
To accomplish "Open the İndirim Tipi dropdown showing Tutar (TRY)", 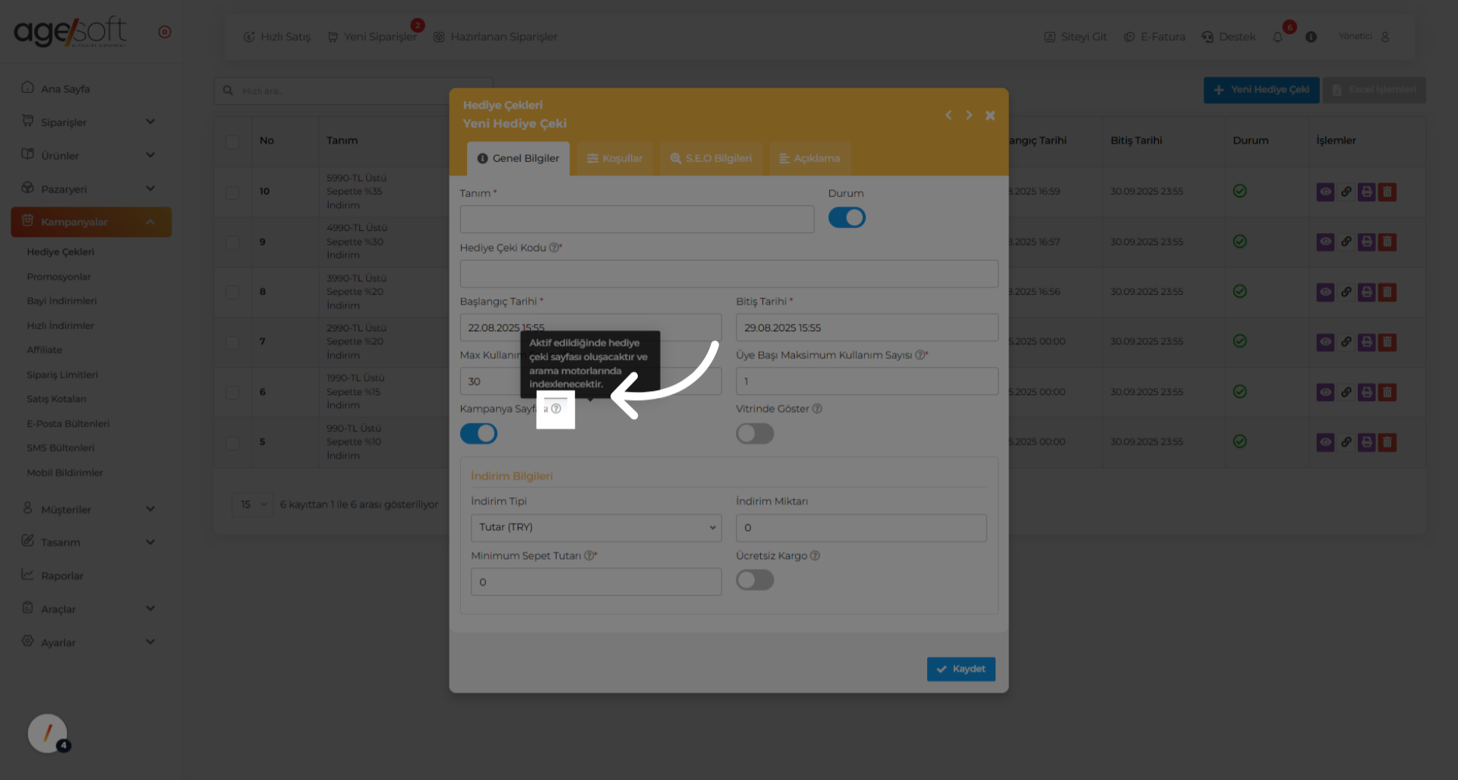I will (x=596, y=528).
